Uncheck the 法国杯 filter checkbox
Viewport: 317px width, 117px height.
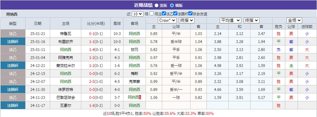click(x=175, y=14)
